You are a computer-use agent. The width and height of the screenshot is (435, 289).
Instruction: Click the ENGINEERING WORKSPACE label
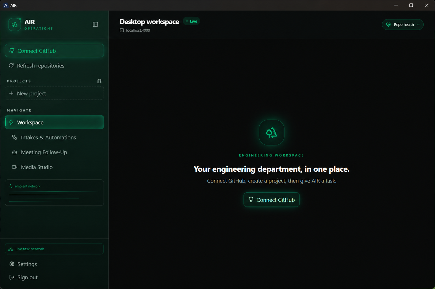pos(272,155)
